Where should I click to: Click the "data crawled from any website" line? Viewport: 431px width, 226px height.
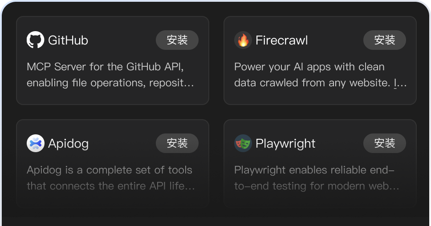point(320,83)
